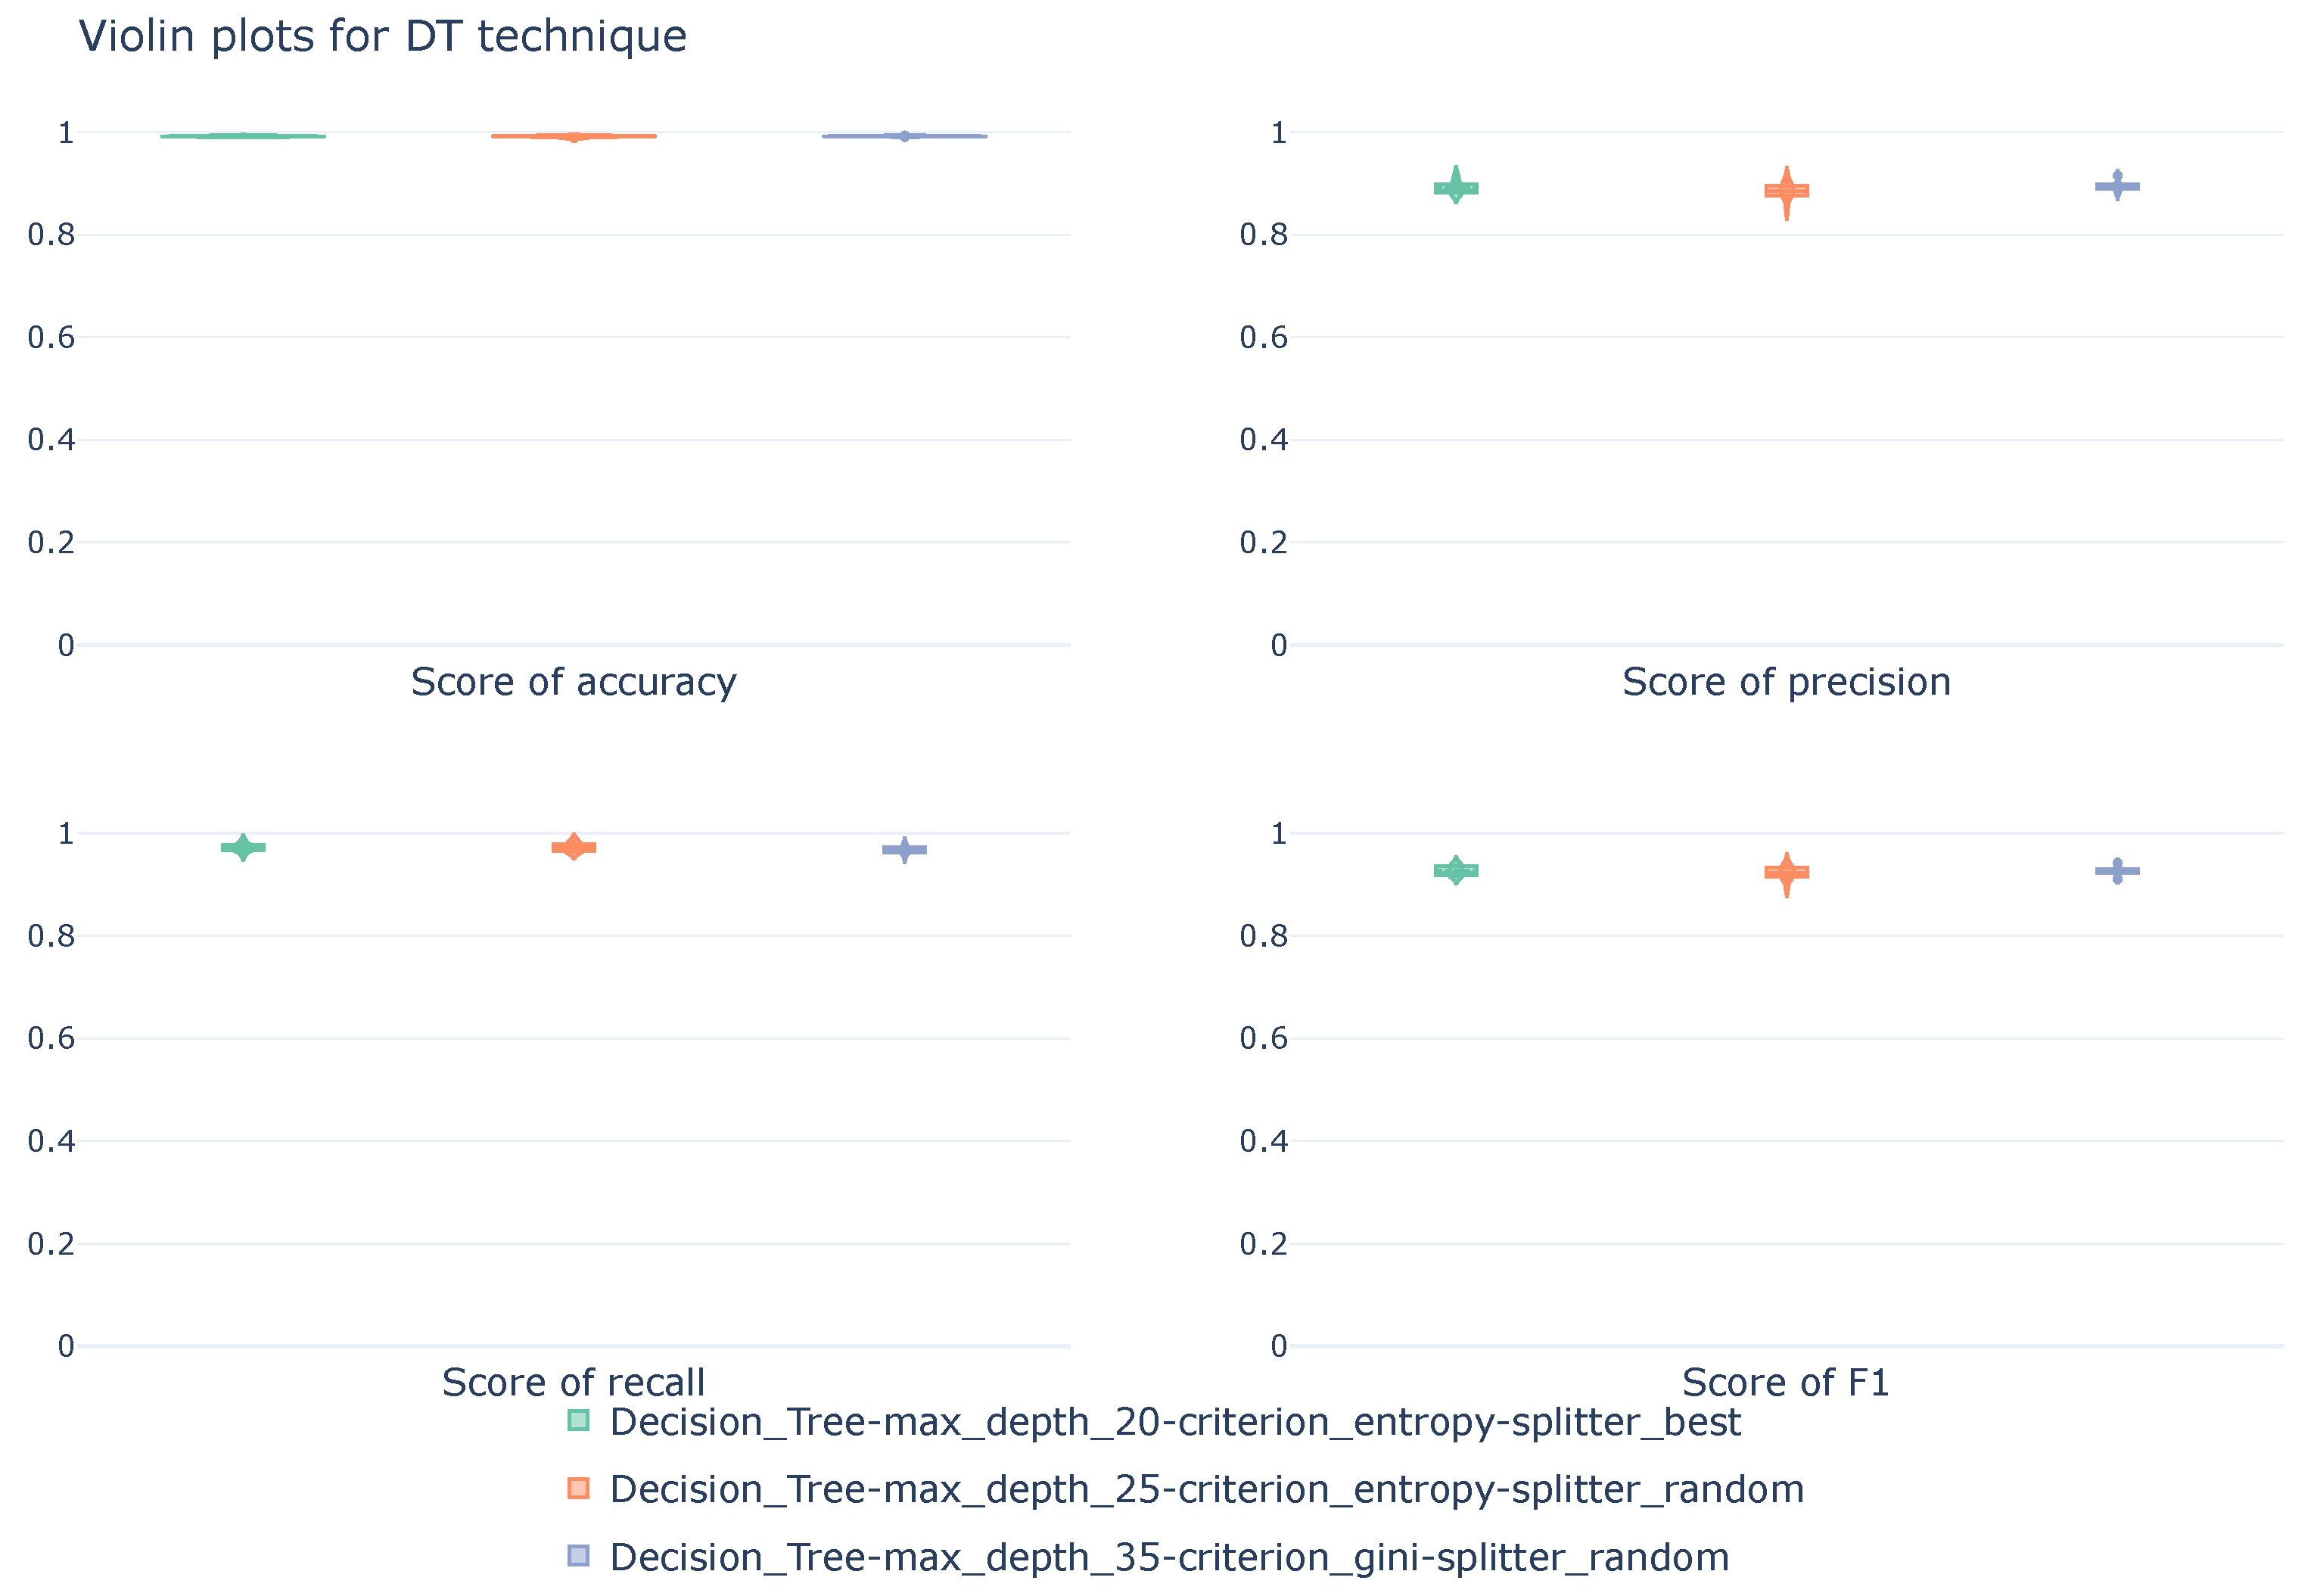Screen dimensions: 2317x1596
Task: Toggle the Decision_Tree-max_depth_20-criterion_entropy-splitter_best legend label
Action: pos(1174,1422)
